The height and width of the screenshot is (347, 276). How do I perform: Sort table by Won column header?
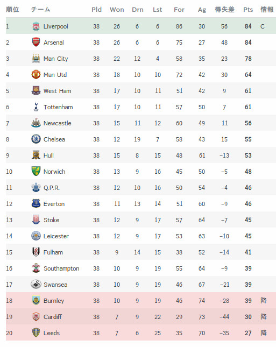(117, 10)
